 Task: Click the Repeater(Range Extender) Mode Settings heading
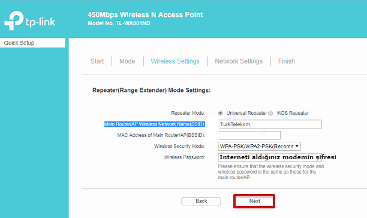152,90
